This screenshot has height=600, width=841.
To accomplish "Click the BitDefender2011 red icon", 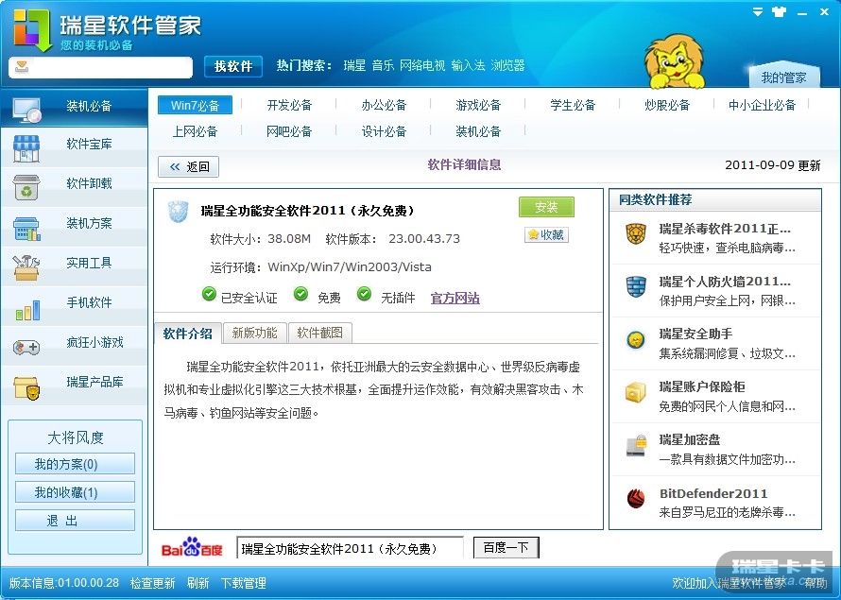I will 636,499.
